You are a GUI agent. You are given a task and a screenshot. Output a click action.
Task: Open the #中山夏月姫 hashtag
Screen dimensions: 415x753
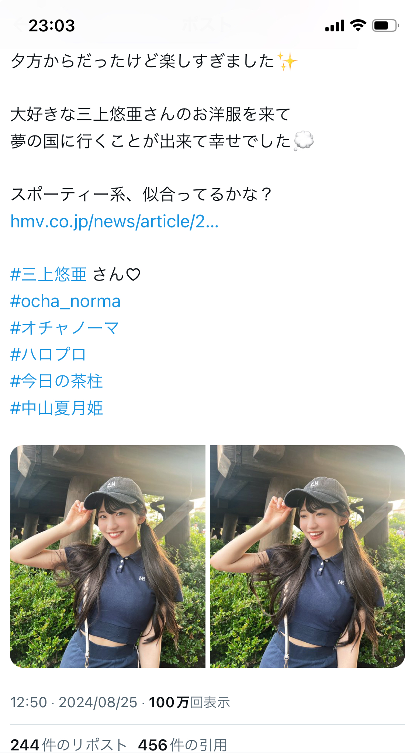pyautogui.click(x=56, y=408)
